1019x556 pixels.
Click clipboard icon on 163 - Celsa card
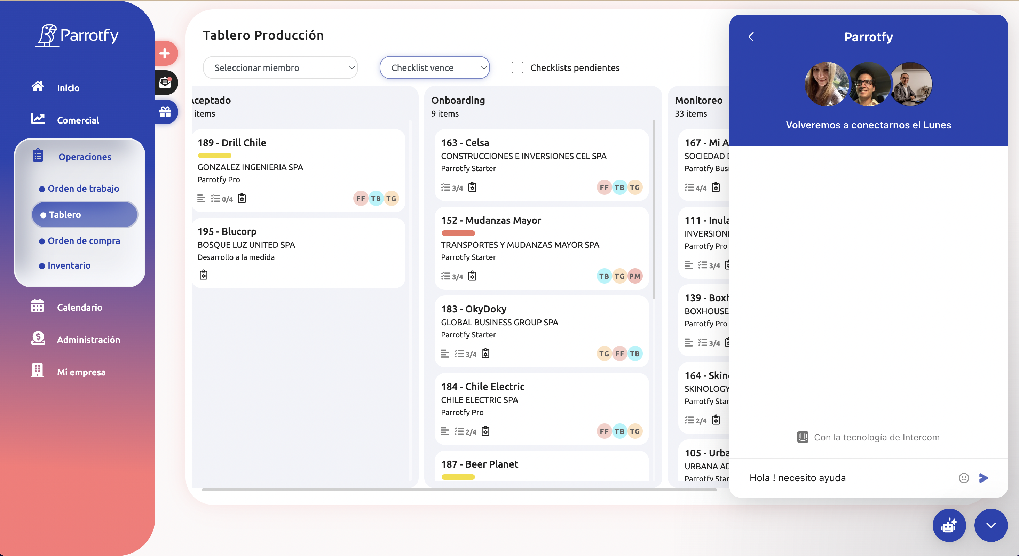coord(472,188)
